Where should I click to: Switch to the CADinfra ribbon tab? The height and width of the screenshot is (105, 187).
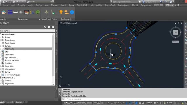[169, 5]
